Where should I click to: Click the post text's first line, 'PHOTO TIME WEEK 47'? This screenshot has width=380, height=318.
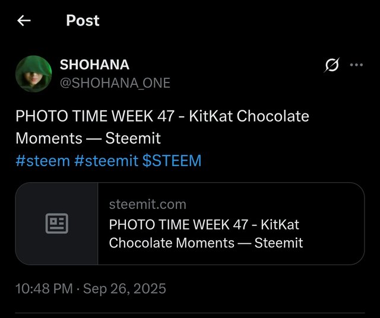click(95, 116)
